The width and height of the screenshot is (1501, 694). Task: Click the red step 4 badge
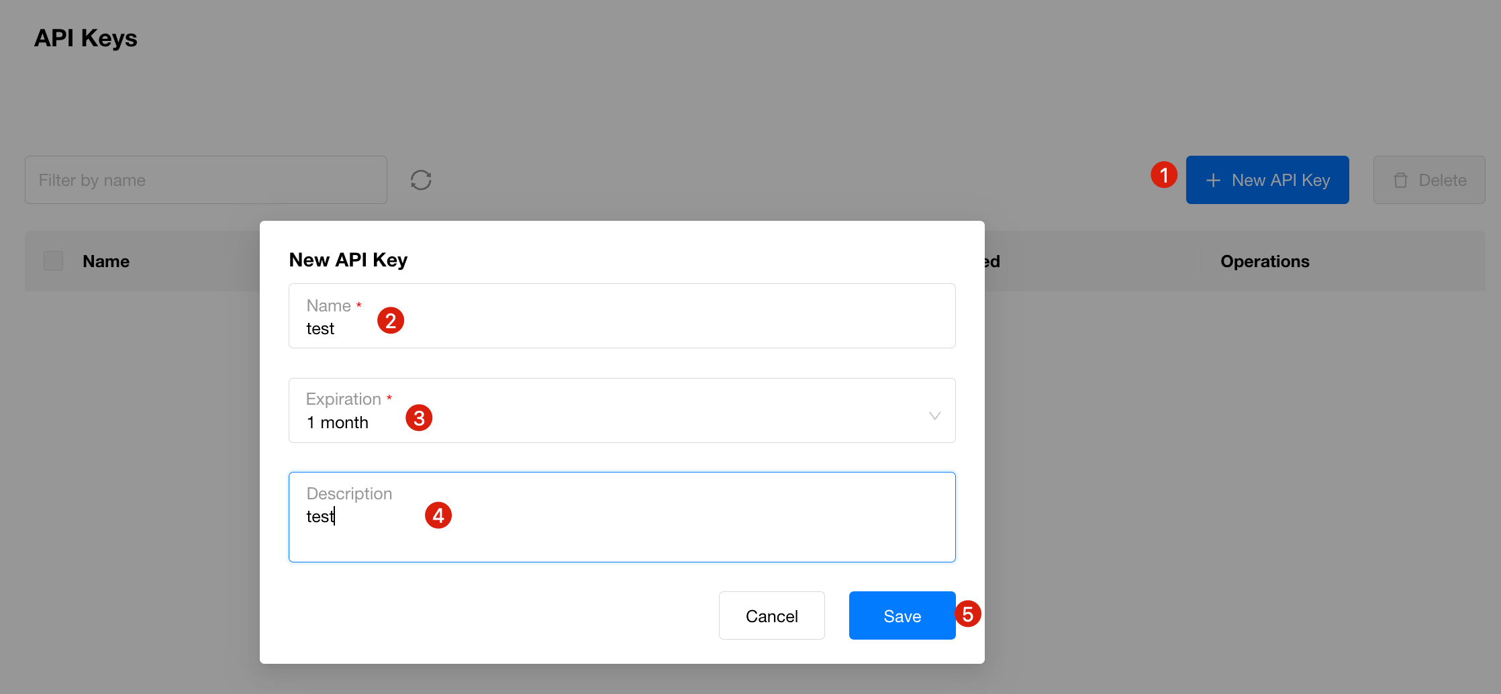pos(438,515)
